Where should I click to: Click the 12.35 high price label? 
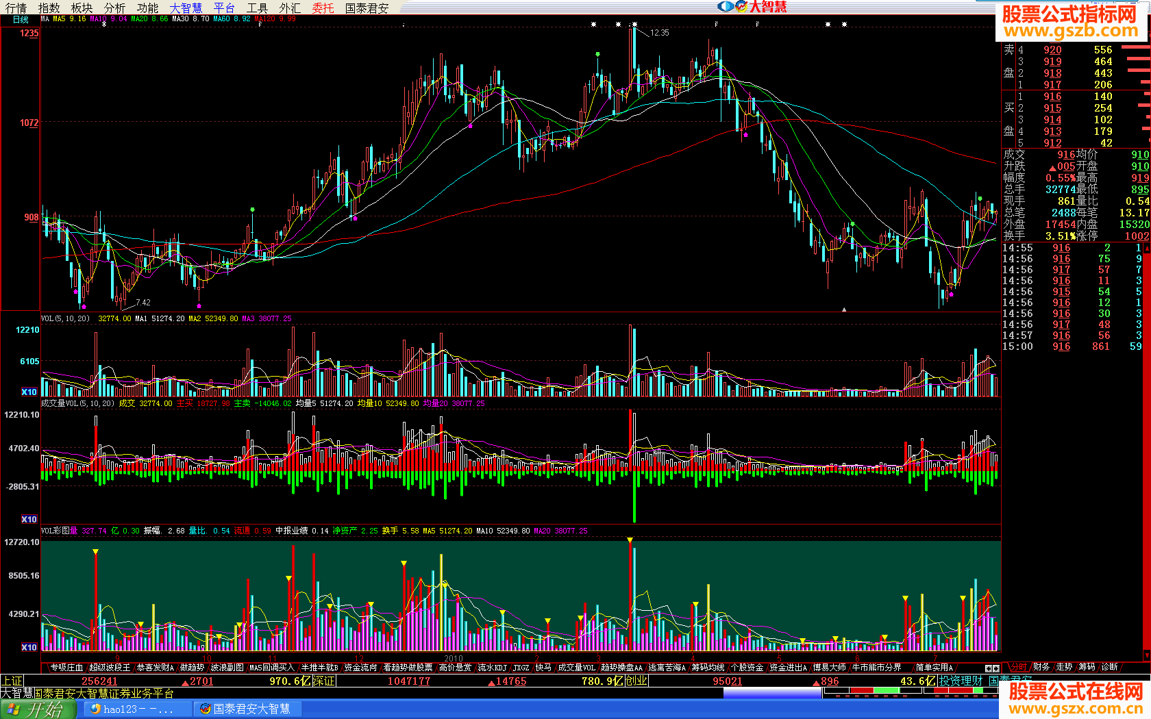(x=659, y=32)
